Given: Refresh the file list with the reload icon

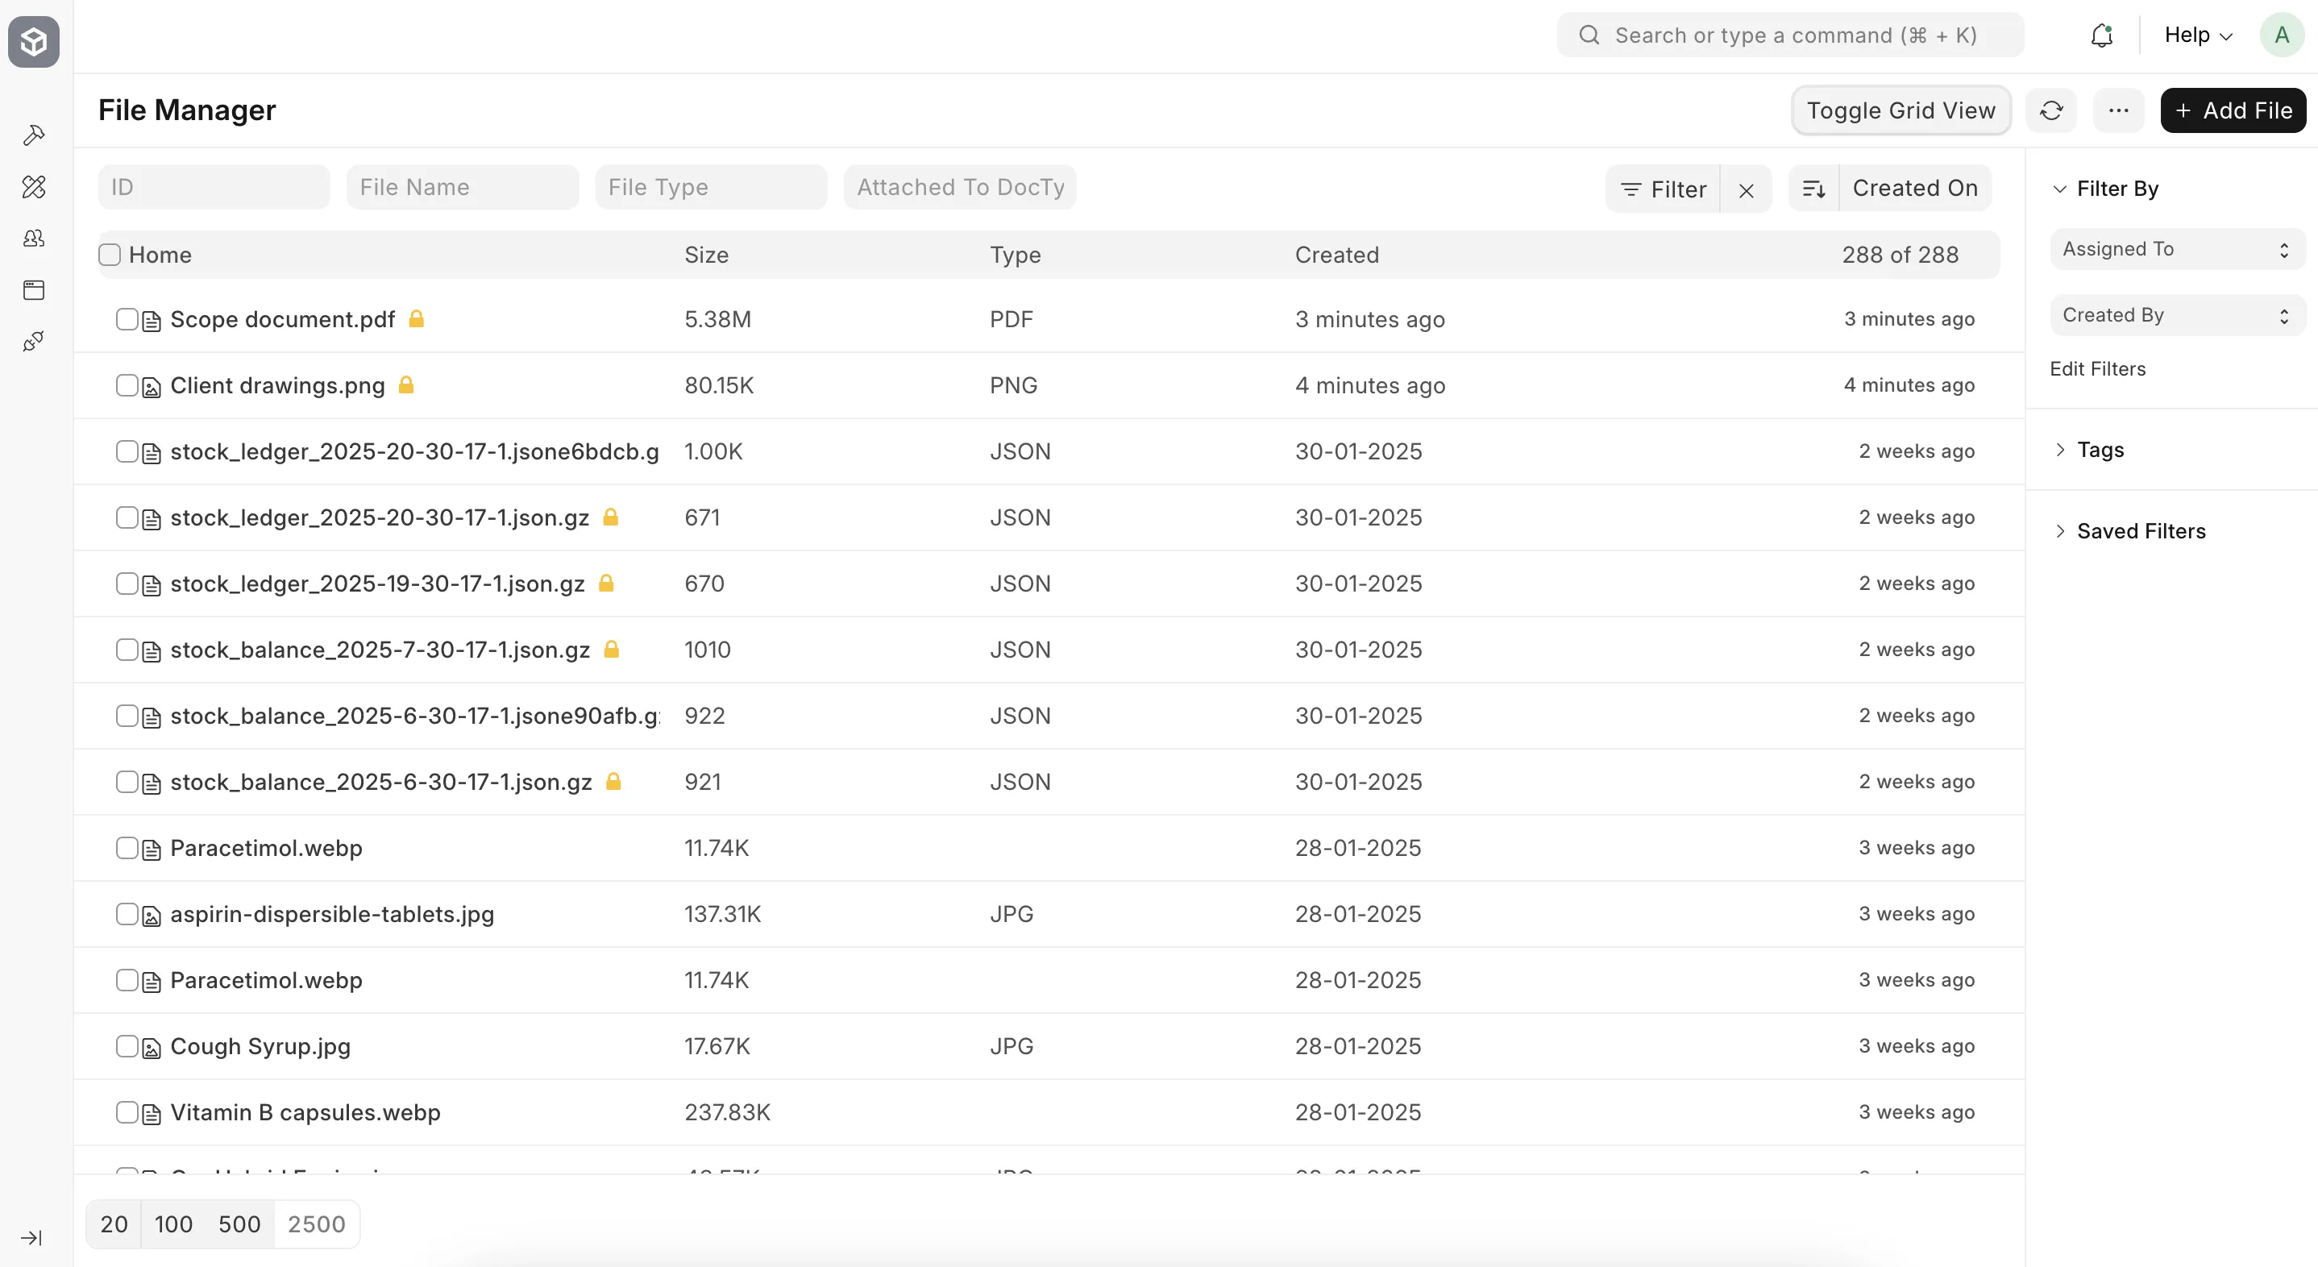Looking at the screenshot, I should (2052, 110).
